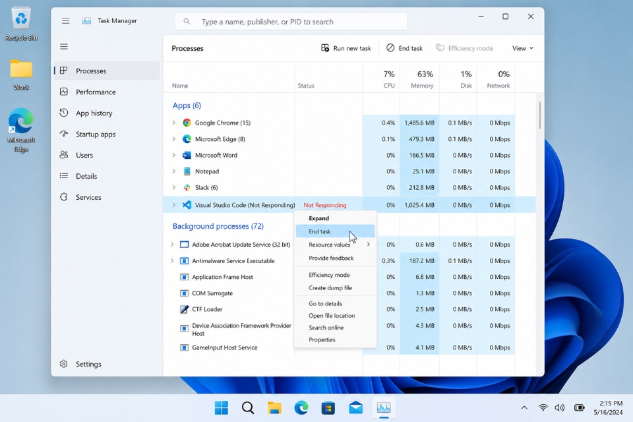633x422 pixels.
Task: Click the Services puzzle icon
Action: click(64, 196)
